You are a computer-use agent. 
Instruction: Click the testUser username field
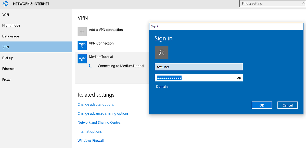[x=199, y=67]
